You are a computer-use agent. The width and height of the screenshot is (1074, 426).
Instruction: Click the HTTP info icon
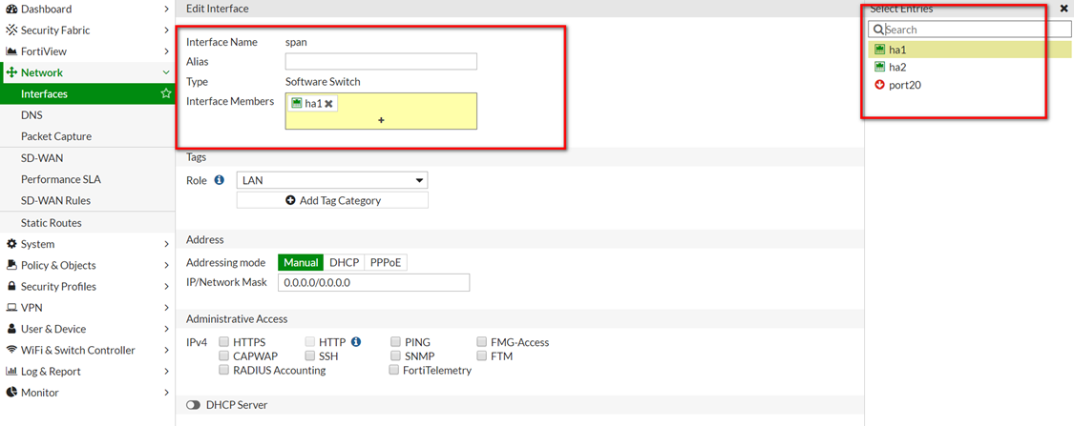click(356, 342)
